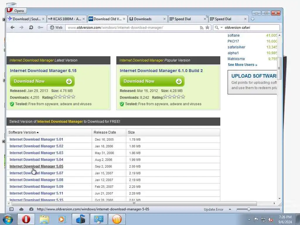Image resolution: width=300 pixels, height=225 pixels.
Task: Open Internet Download Manager 5.05 link
Action: click(36, 166)
